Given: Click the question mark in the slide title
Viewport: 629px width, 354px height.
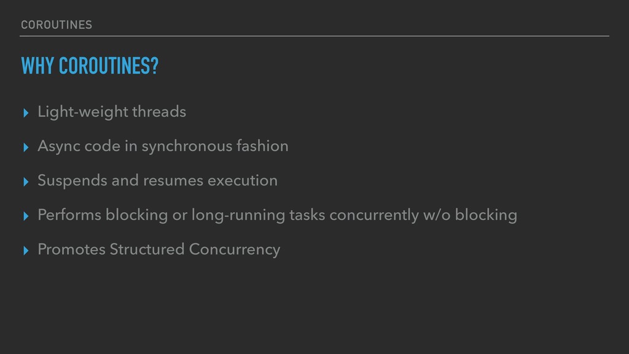Looking at the screenshot, I should point(154,66).
